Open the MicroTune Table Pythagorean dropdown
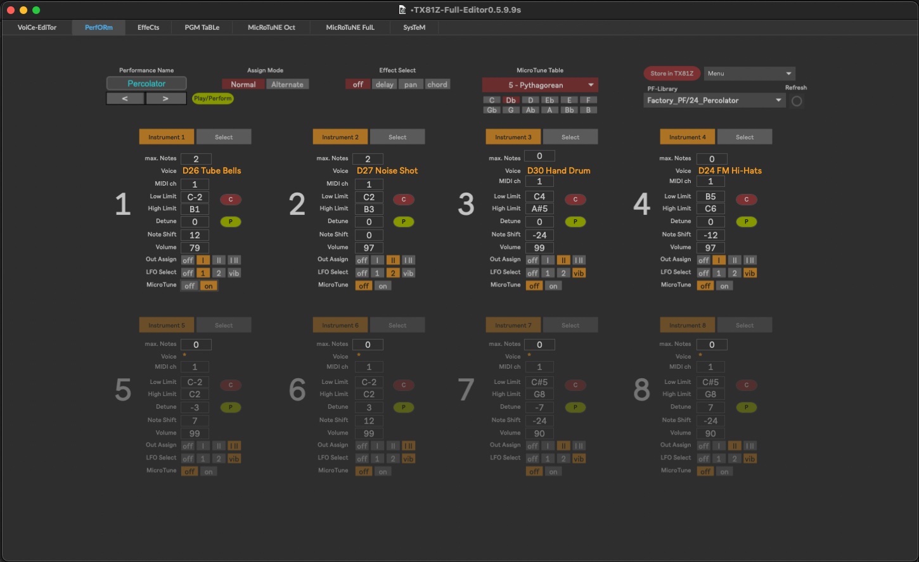The width and height of the screenshot is (919, 562). point(539,85)
